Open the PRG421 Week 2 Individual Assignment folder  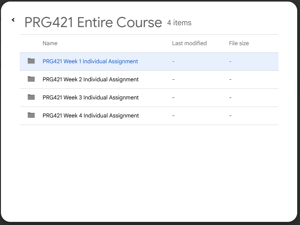(x=90, y=79)
